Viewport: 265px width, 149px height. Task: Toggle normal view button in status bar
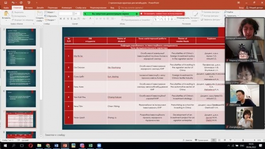[214, 140]
